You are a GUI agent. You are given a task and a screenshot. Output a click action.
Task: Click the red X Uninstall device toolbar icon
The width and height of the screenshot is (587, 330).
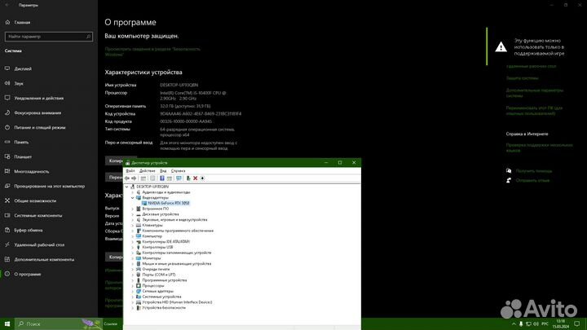(195, 178)
